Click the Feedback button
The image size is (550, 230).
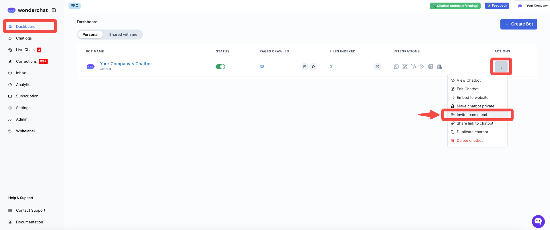497,6
